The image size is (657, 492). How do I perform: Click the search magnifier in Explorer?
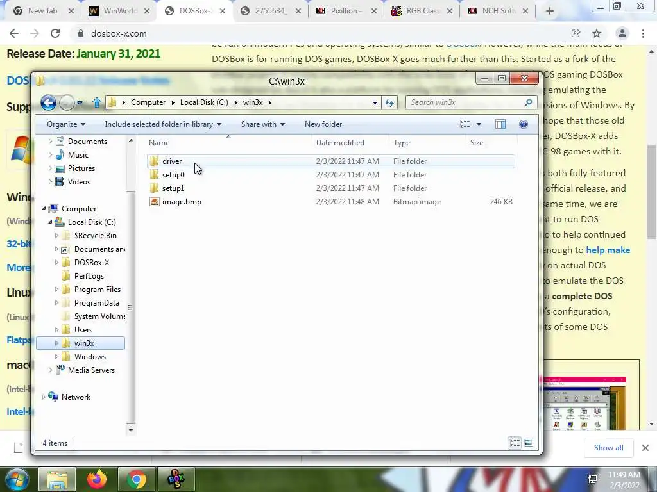click(528, 102)
